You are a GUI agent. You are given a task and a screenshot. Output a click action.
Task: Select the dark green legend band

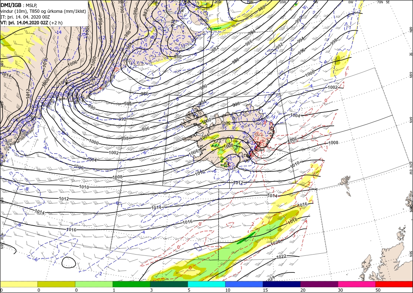(169, 284)
